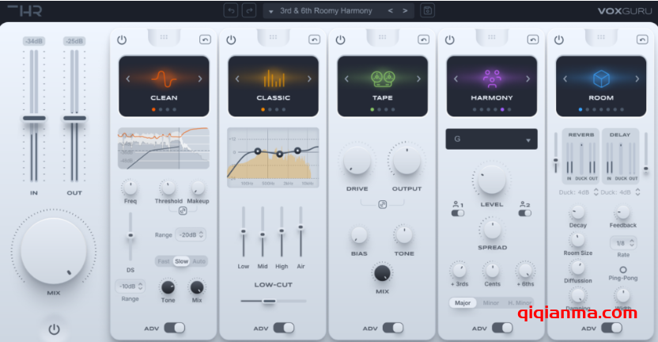Image resolution: width=658 pixels, height=342 pixels.
Task: Select the H. Minor scale
Action: [x=520, y=303]
